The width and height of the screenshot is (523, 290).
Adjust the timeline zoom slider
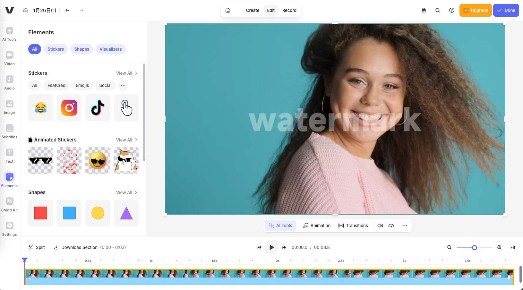(474, 248)
